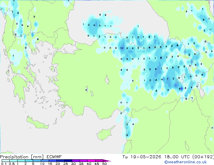The height and width of the screenshot is (165, 214).
Task: Pick the 40–45 mm bright magenta swatch
Action: point(91,161)
